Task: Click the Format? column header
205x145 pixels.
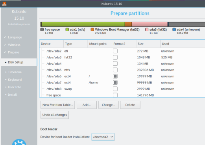Action: click(124, 44)
